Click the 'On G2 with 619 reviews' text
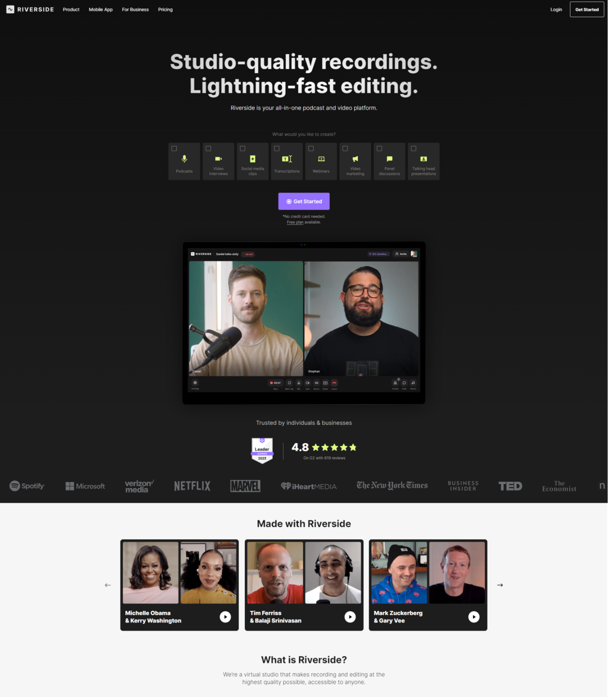This screenshot has height=697, width=608. tap(324, 458)
